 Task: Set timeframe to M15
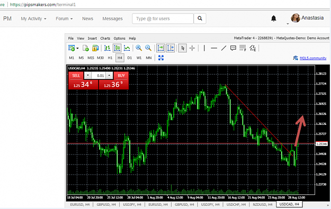click(91, 58)
